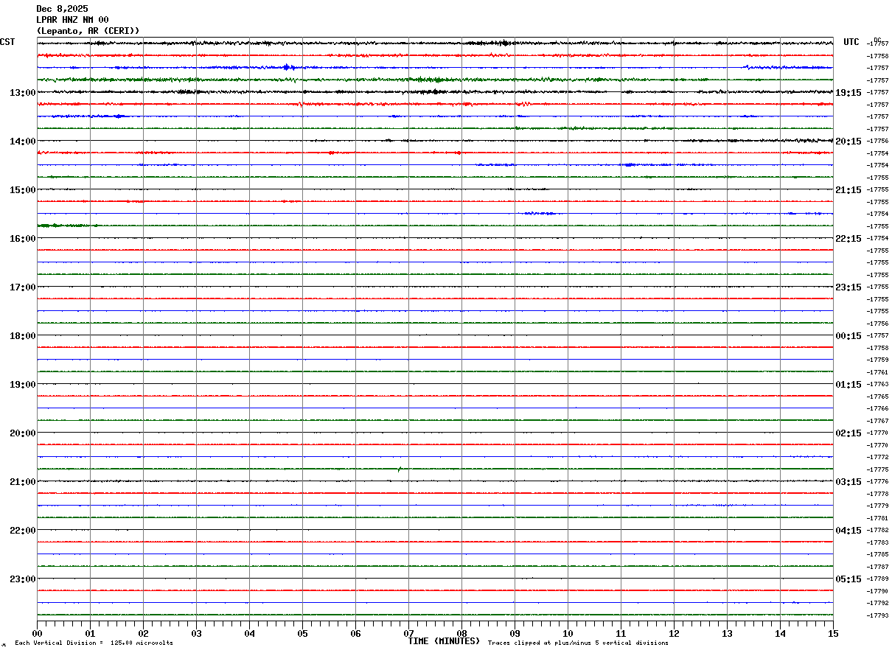892x653 pixels.
Task: Select the 21:00 CST row label
Action: point(23,482)
